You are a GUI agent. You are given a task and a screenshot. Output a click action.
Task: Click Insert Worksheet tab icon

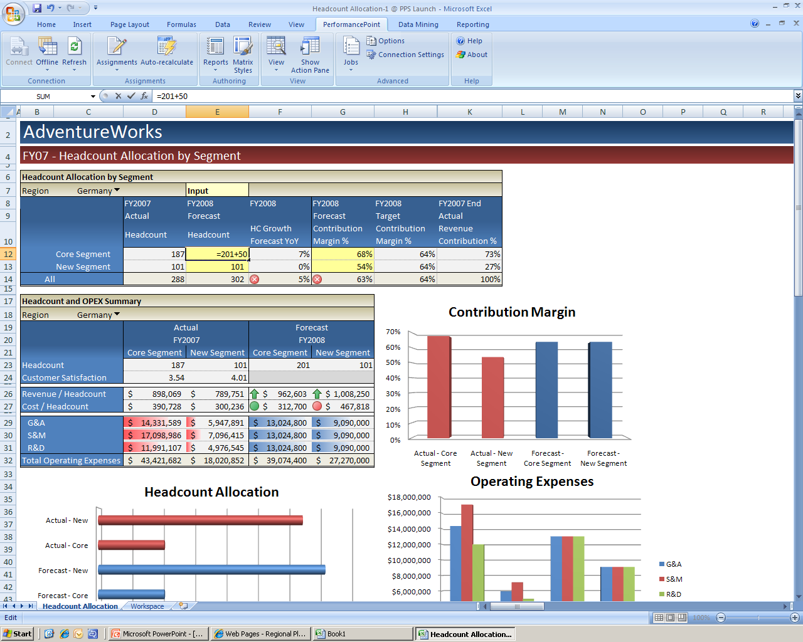click(183, 606)
